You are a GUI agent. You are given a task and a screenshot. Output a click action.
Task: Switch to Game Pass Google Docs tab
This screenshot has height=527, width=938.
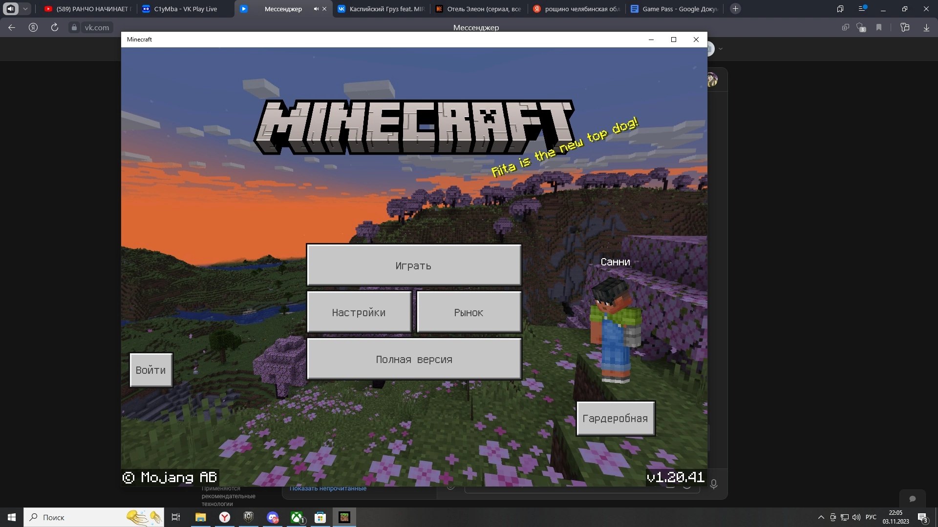coord(674,9)
